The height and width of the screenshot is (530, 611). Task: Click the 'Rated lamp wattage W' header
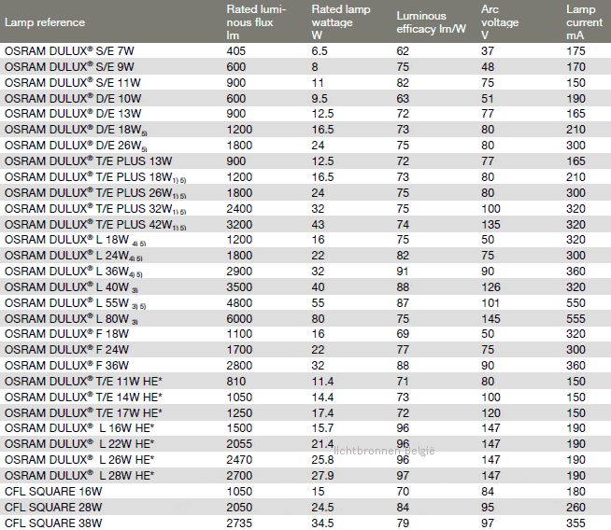coord(341,22)
